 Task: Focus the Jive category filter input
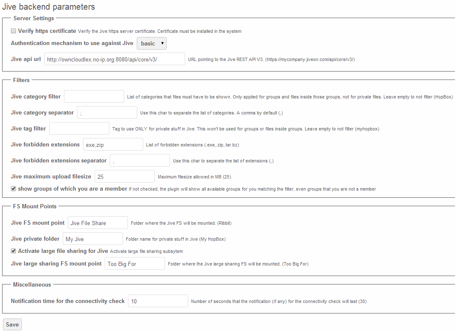[93, 96]
